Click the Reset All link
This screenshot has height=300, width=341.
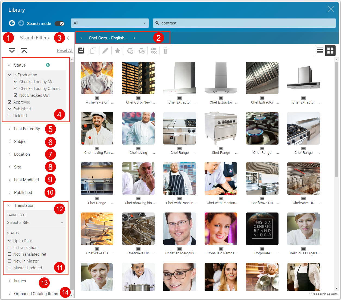tap(65, 51)
